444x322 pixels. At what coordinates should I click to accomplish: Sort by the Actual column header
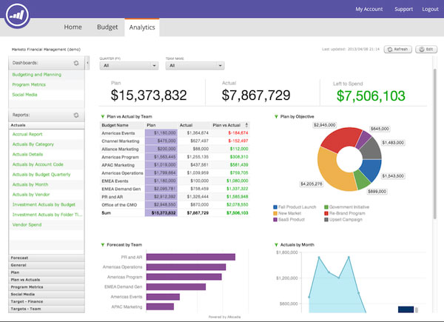point(186,125)
